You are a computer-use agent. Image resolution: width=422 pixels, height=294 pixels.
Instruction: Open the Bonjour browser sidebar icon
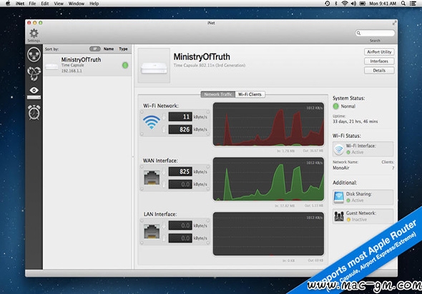coord(34,73)
